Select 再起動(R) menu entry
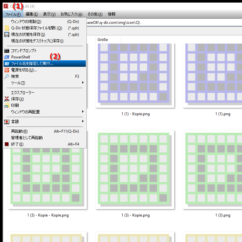Screen dimensions: 242x242 [x=45, y=131]
